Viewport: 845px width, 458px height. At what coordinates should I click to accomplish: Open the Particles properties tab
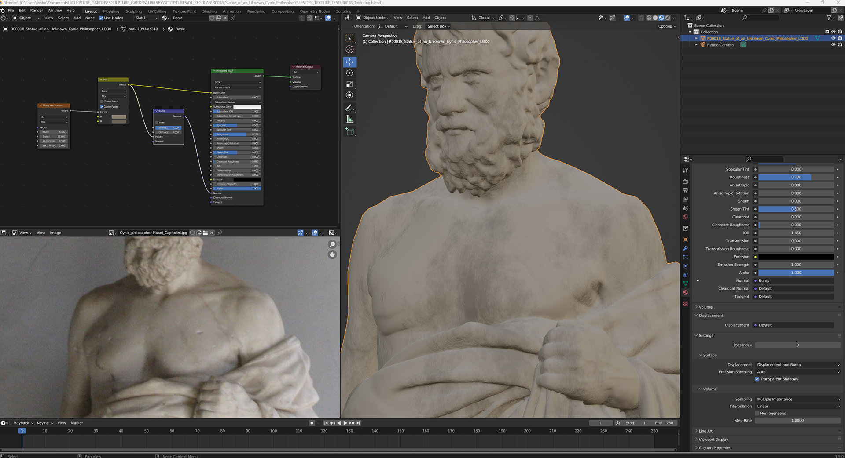685,257
